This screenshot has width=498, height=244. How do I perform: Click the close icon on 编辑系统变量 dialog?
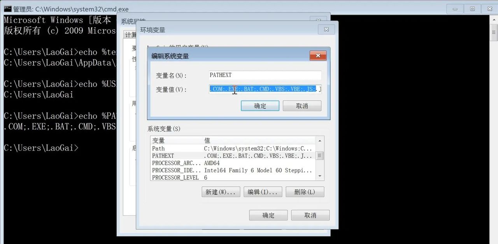(x=318, y=55)
